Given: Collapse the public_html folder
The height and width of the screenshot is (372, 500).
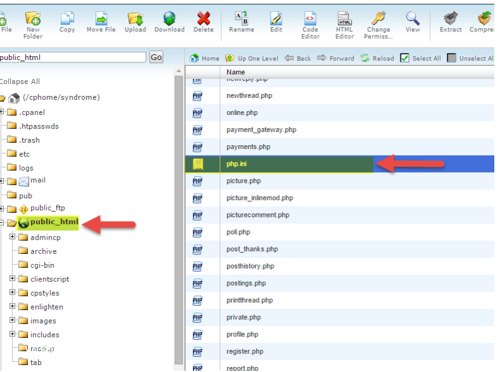Looking at the screenshot, I should pos(2,222).
